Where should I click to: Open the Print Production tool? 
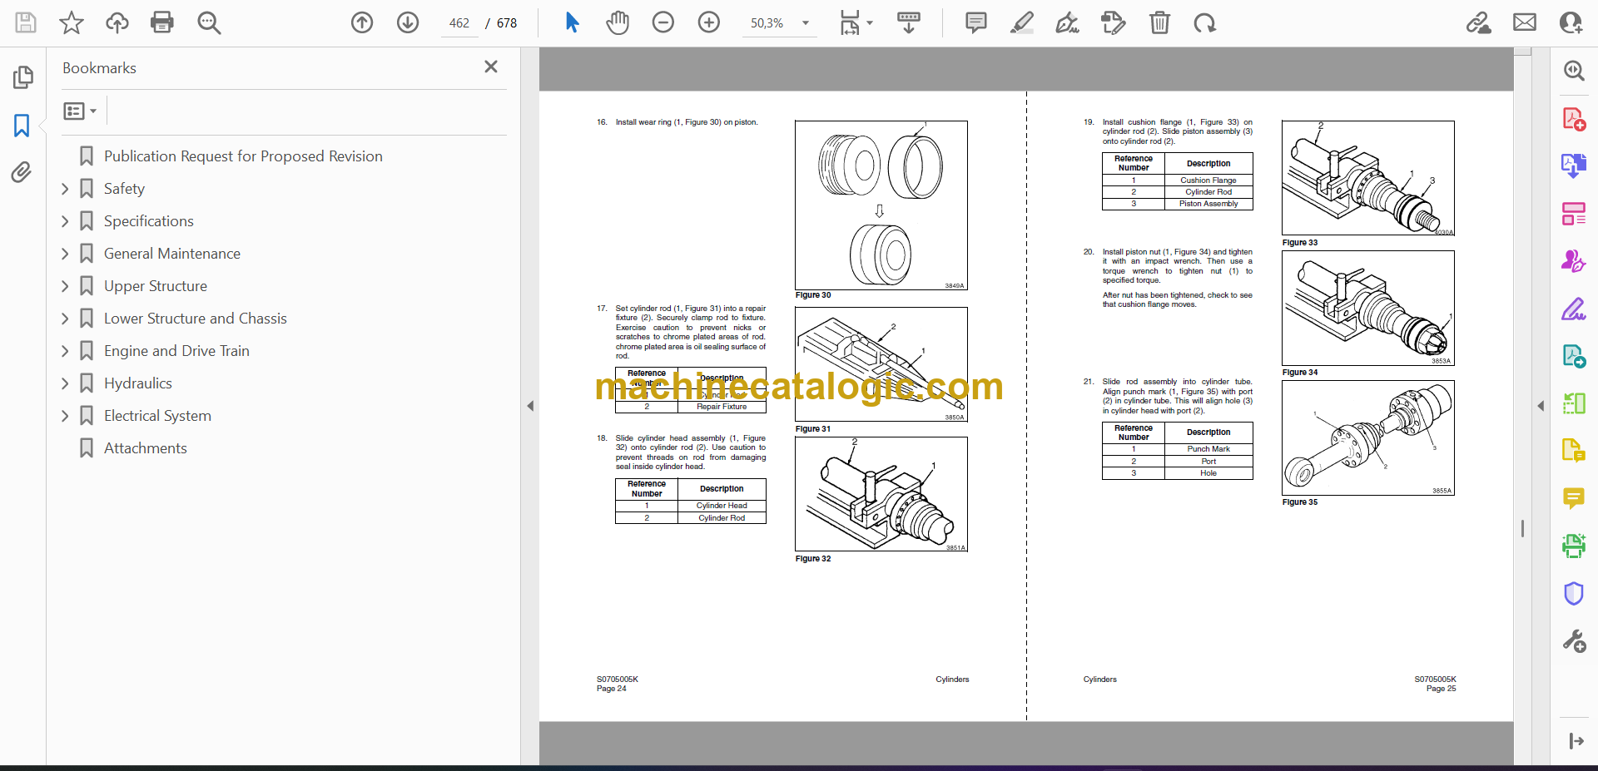(1574, 546)
